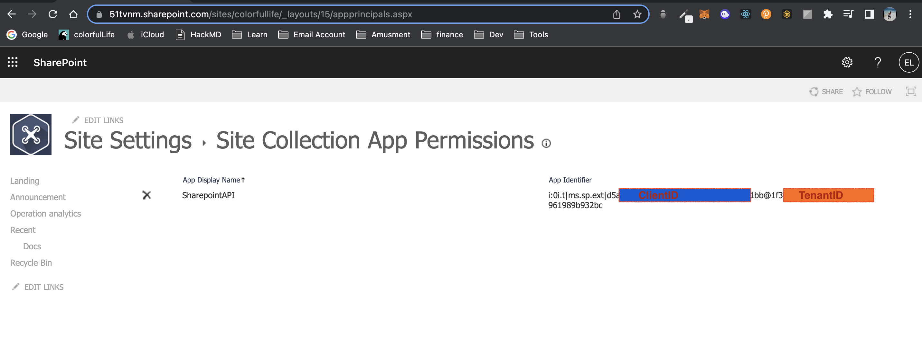Open the yellow cube extension icon
The image size is (922, 356).
(x=787, y=14)
